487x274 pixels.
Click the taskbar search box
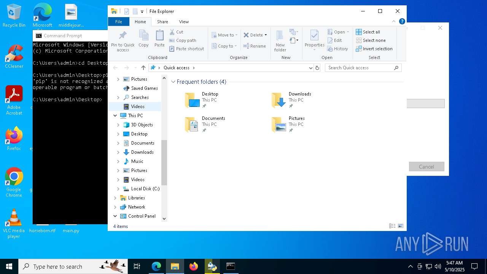73,266
